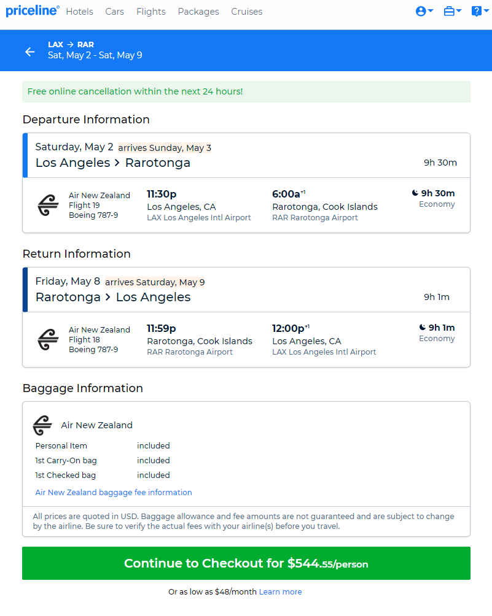Click Continue to Checkout for $544.55/person
This screenshot has width=492, height=616.
click(x=246, y=563)
